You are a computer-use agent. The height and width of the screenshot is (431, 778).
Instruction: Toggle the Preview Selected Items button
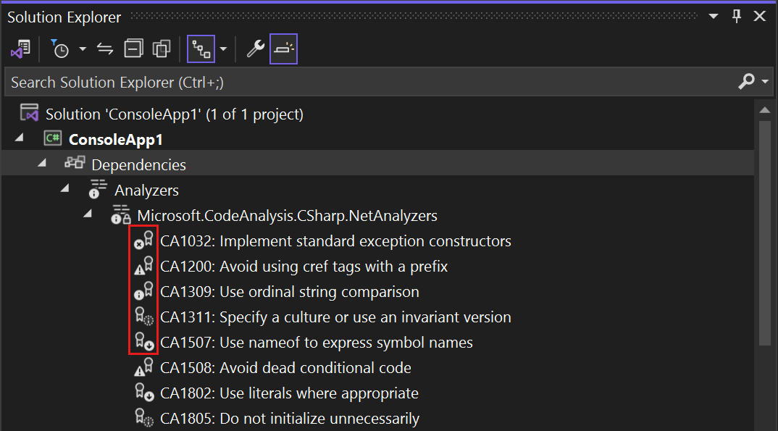pyautogui.click(x=283, y=49)
